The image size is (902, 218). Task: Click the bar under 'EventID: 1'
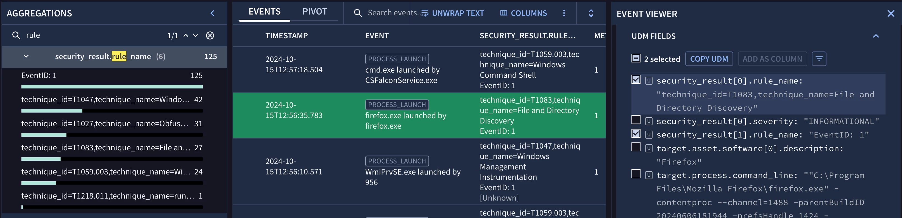[112, 87]
